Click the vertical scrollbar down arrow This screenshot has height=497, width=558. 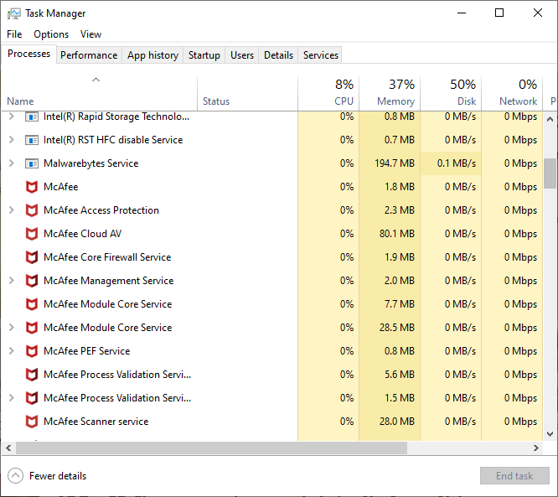(x=550, y=434)
